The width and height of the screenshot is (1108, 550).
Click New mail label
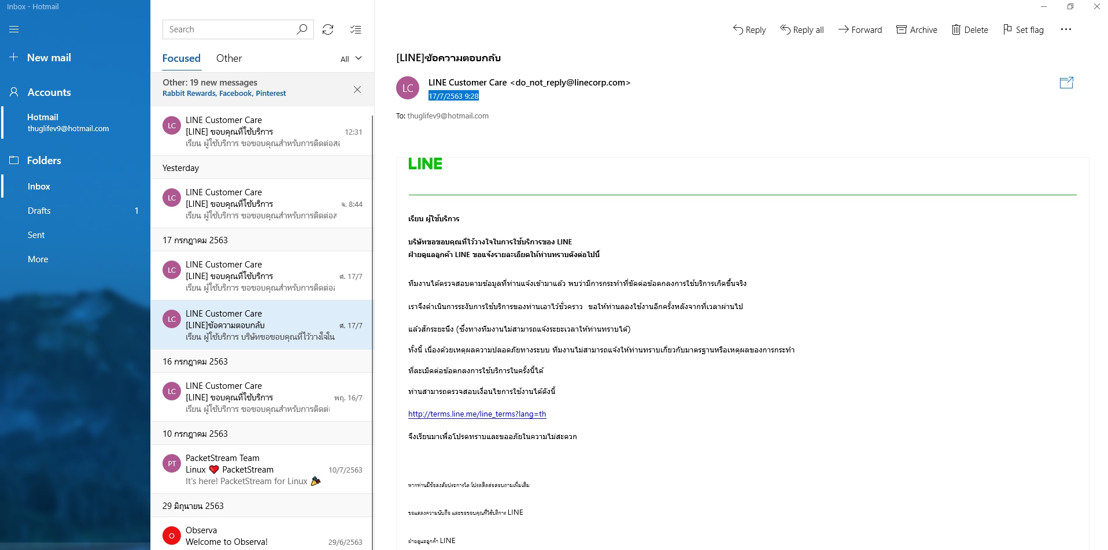[x=49, y=57]
